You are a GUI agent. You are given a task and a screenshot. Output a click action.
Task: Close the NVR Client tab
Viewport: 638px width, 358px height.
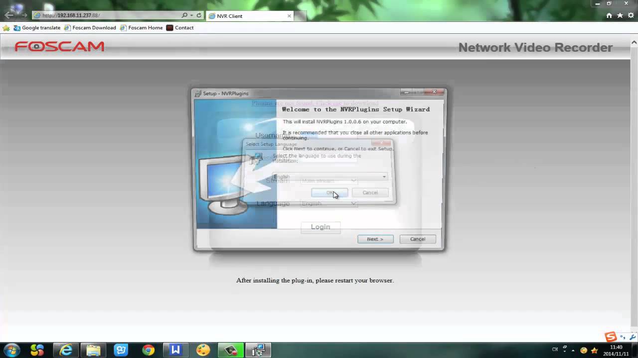point(289,16)
